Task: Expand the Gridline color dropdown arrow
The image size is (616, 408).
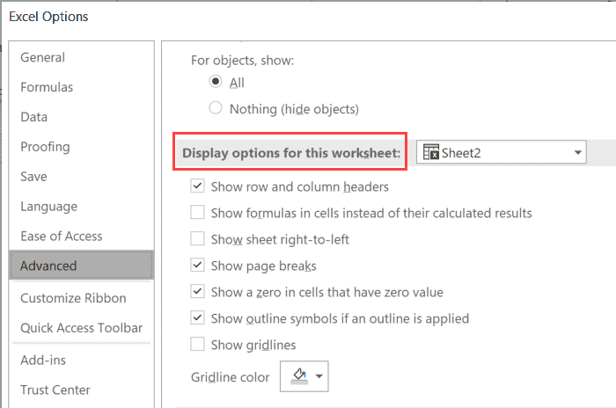Action: 319,377
